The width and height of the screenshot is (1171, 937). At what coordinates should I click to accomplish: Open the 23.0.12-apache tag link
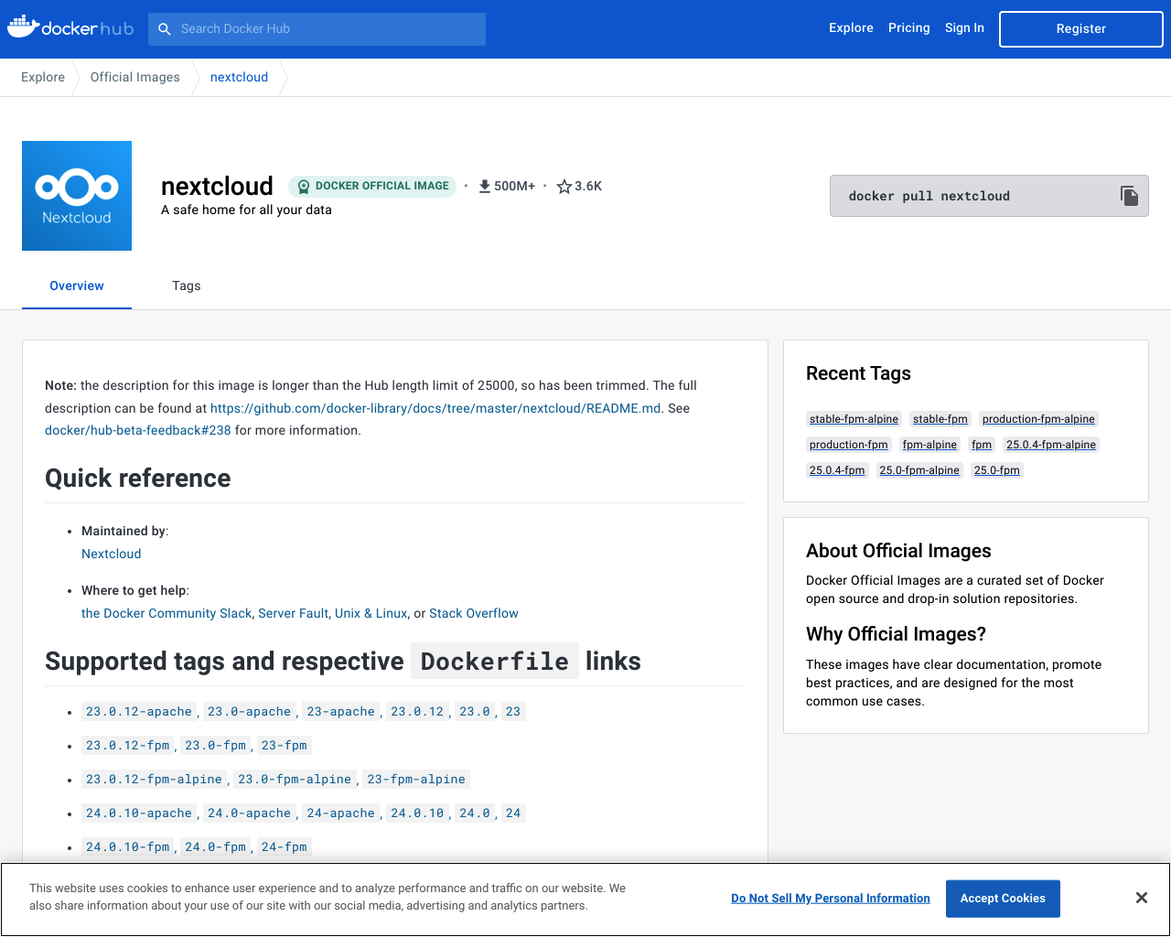[139, 712]
